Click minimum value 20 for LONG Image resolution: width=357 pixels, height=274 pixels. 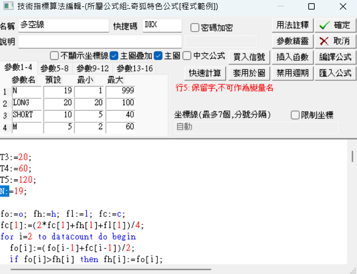[89, 103]
